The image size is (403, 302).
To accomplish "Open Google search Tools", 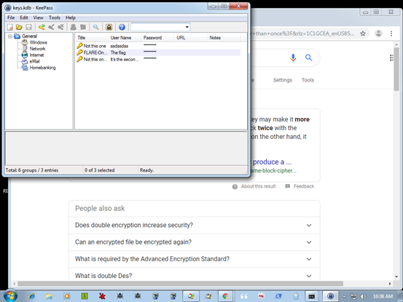I will pyautogui.click(x=308, y=80).
